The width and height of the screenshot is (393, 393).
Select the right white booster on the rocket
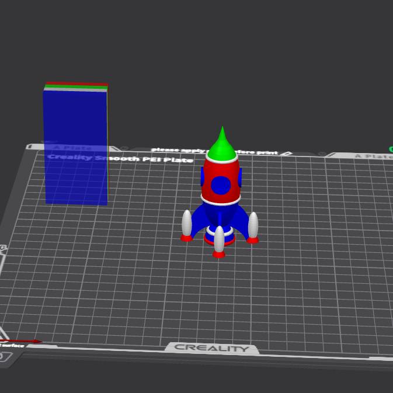pyautogui.click(x=253, y=225)
